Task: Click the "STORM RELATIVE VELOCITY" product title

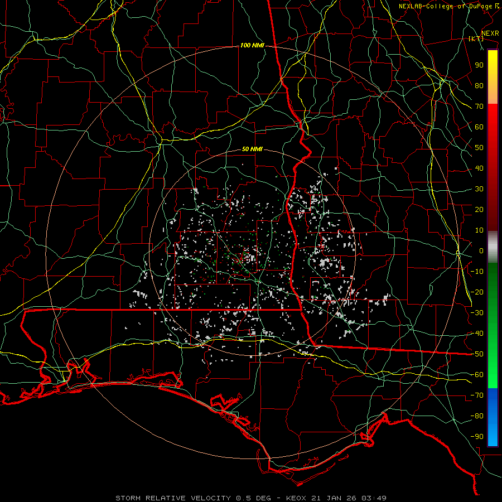Action: point(173,498)
